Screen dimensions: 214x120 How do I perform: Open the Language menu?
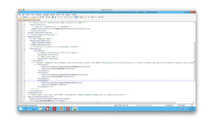(x=46, y=15)
